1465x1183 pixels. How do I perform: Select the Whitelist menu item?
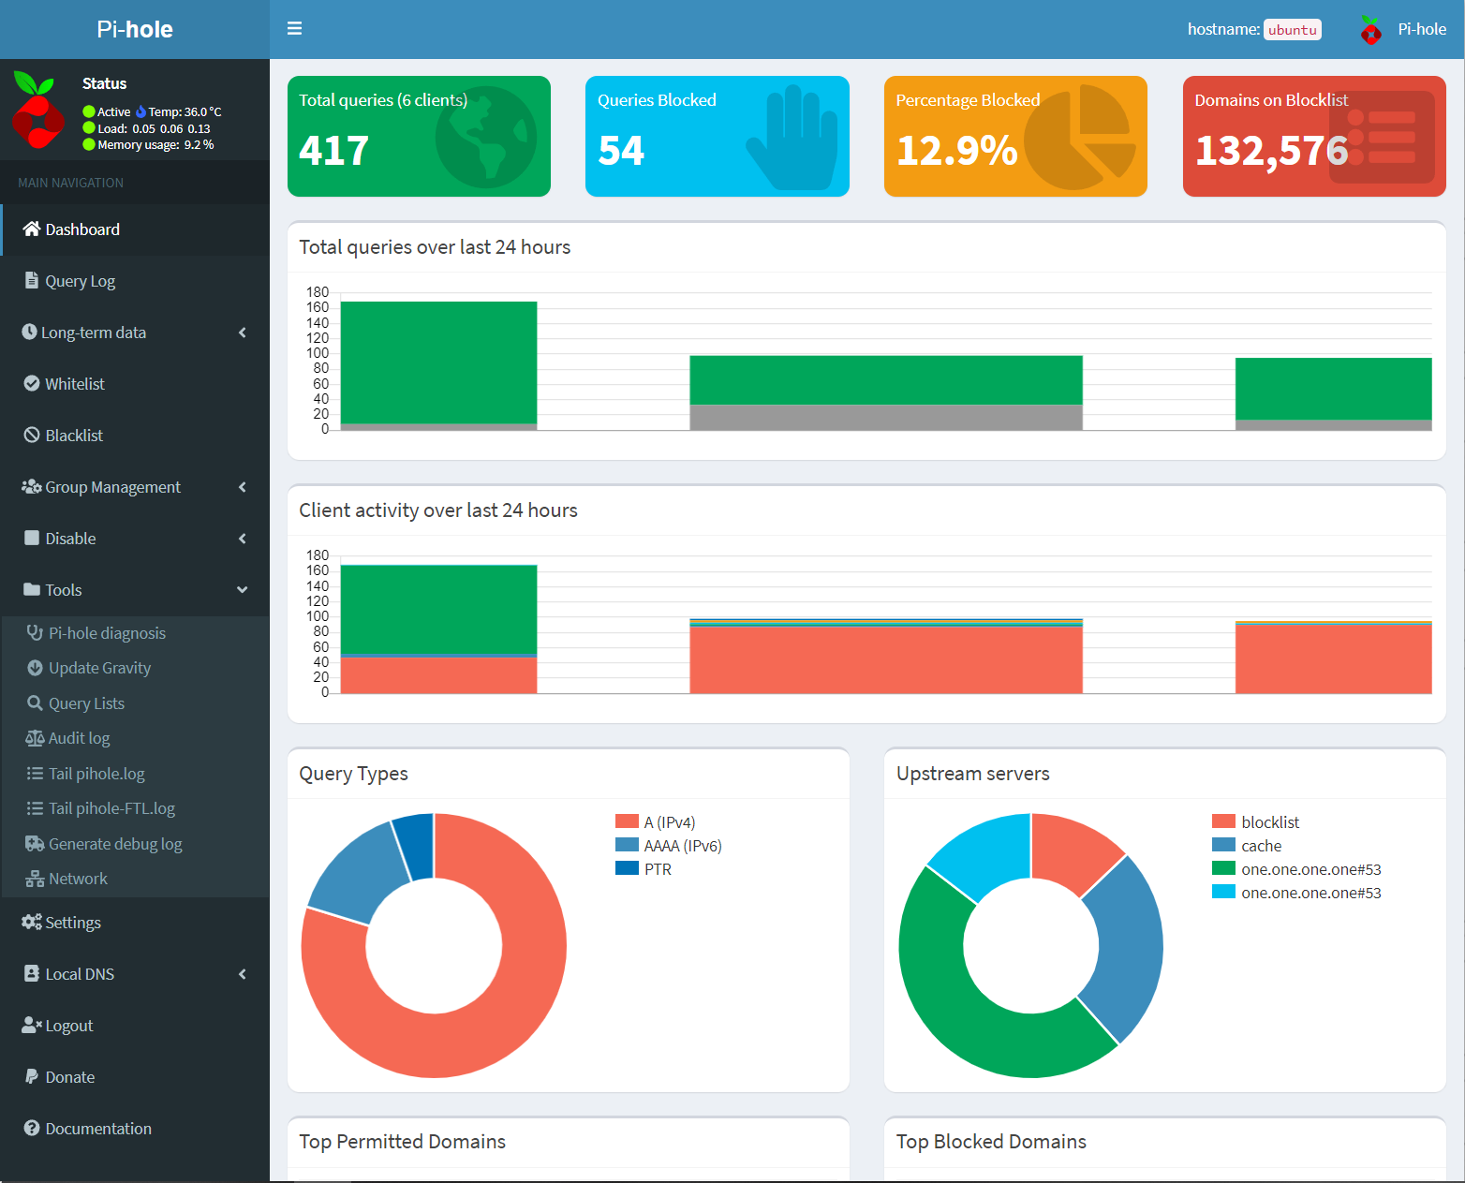coord(73,383)
